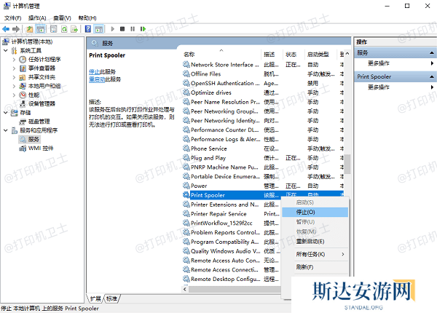Click the Up one level folder icon
This screenshot has width=437, height=313.
click(30, 29)
